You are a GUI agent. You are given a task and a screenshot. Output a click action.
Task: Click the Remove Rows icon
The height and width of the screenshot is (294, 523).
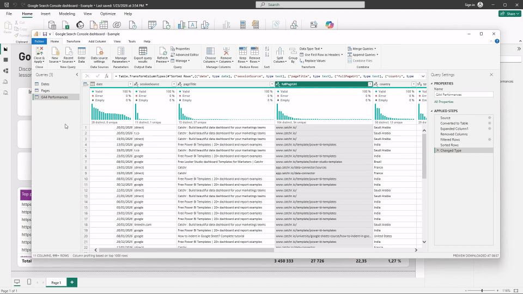tap(254, 51)
